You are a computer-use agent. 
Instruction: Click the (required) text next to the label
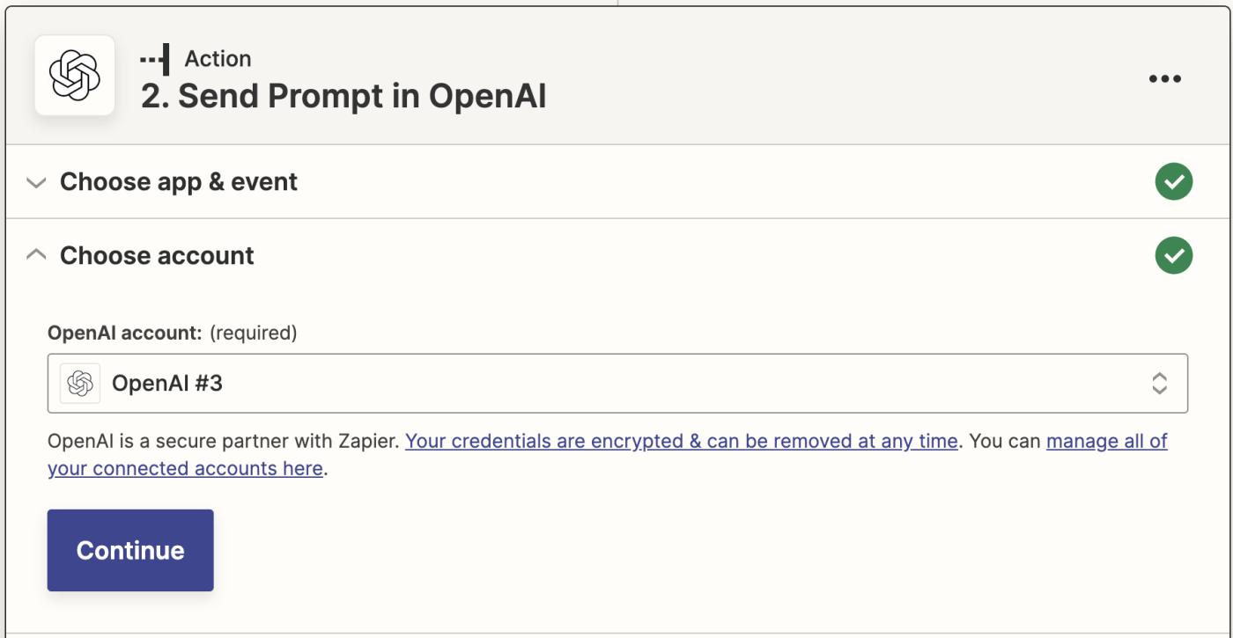tap(253, 333)
